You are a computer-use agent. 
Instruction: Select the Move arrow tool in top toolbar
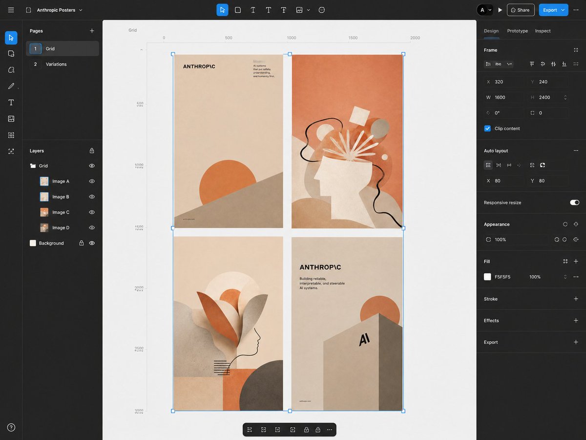click(222, 10)
